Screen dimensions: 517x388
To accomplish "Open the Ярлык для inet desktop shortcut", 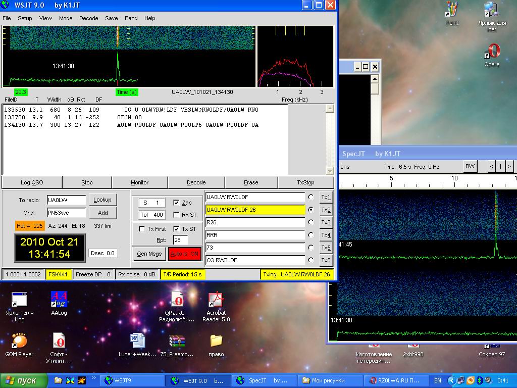I will [492, 17].
